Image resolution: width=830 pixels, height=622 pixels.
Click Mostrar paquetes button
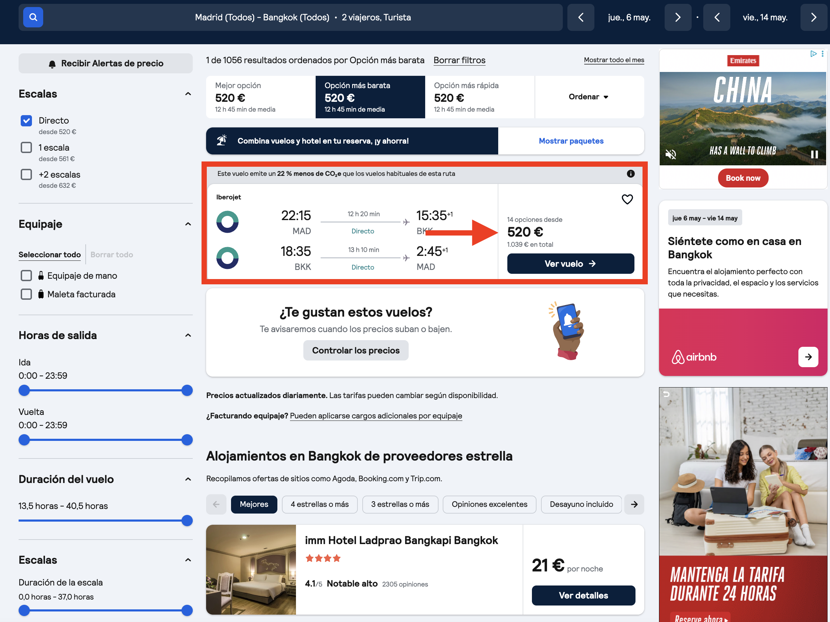(571, 141)
